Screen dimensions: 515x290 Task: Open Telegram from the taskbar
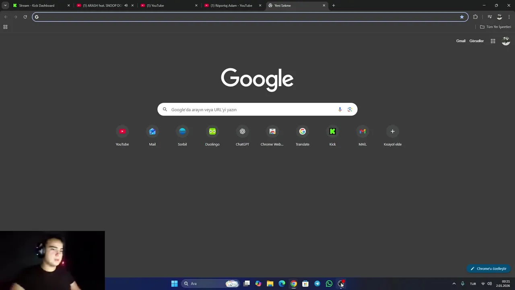pos(317,284)
